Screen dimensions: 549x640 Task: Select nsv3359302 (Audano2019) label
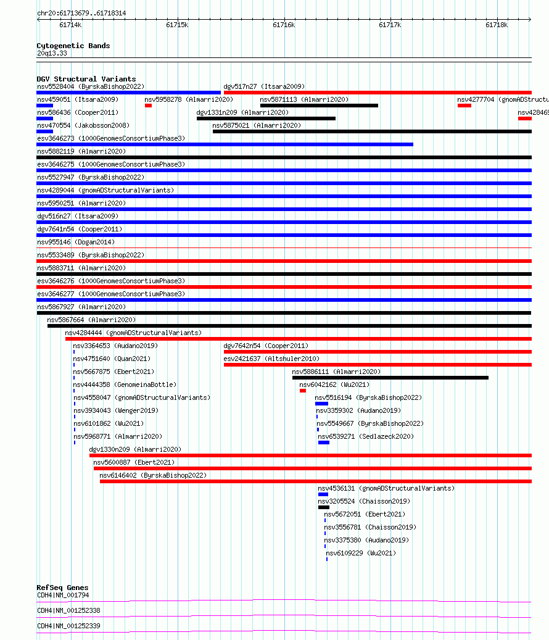coord(358,410)
